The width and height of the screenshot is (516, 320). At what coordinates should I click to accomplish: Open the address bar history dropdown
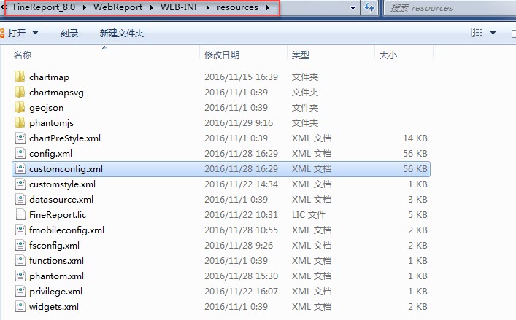[x=353, y=7]
